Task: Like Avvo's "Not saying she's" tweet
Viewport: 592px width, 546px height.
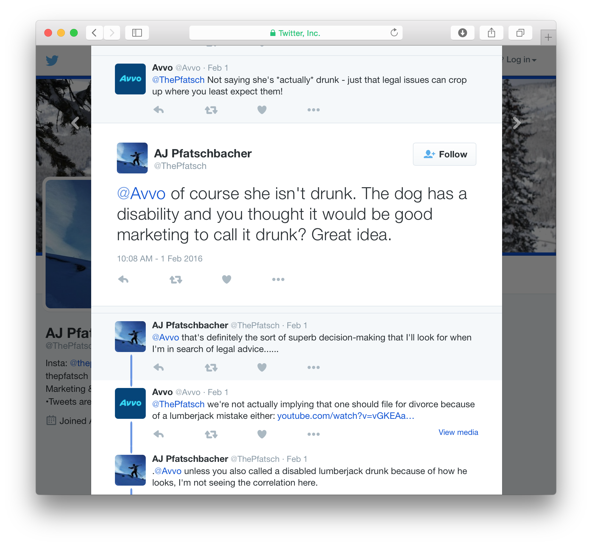Action: 262,110
